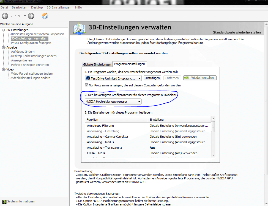Open the Back history dropdown arrow
The width and height of the screenshot is (268, 206).
(x=25, y=16)
